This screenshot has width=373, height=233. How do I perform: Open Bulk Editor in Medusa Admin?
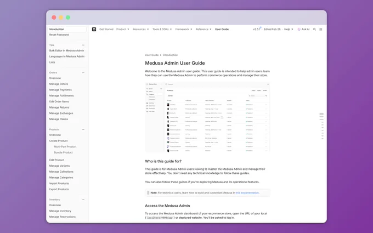click(66, 50)
